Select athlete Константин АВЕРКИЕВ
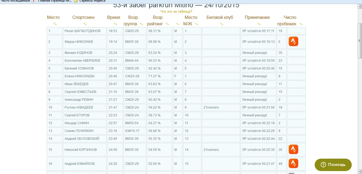The image size is (362, 174). [x=82, y=61]
